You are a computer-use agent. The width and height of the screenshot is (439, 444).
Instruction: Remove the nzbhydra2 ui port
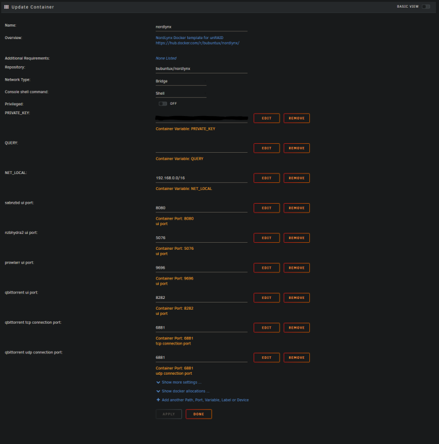[x=296, y=238]
